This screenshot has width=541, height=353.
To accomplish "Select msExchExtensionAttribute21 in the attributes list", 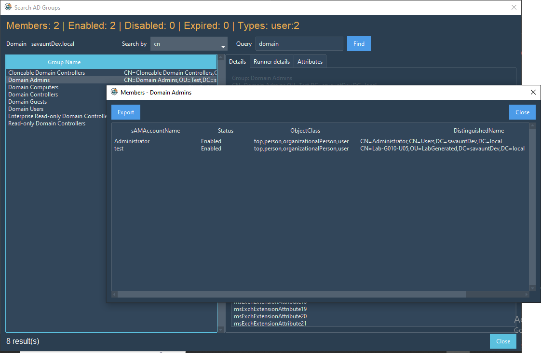I will [270, 323].
